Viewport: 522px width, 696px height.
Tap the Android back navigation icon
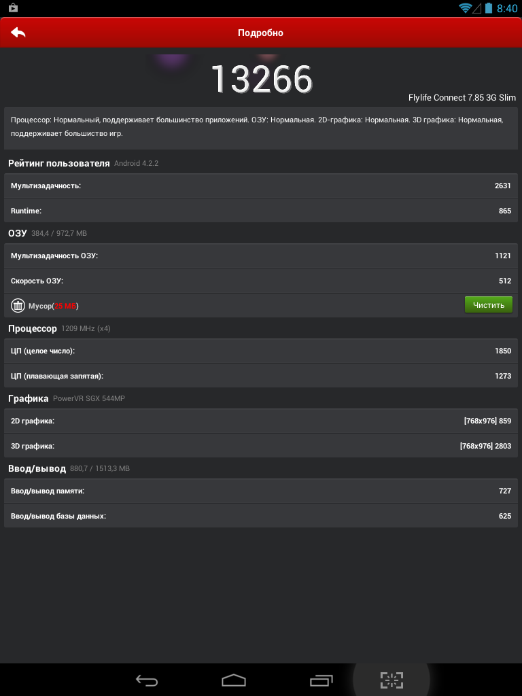pos(147,680)
